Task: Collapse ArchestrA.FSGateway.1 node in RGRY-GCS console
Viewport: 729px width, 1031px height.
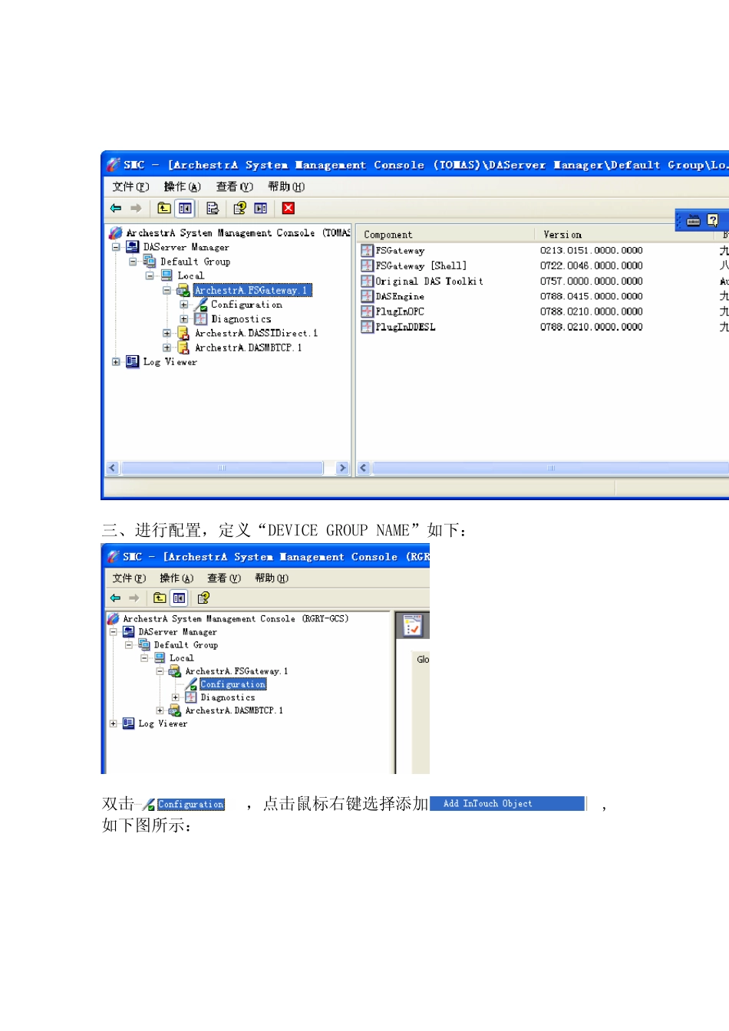Action: [x=160, y=671]
